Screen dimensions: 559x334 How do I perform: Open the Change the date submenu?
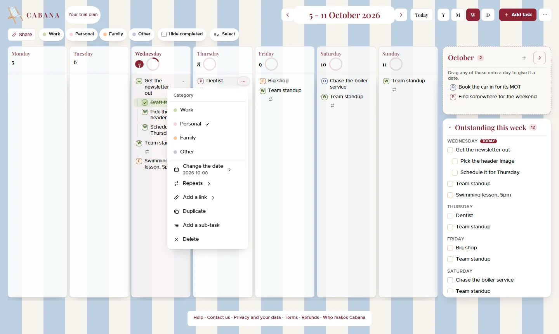click(x=208, y=169)
